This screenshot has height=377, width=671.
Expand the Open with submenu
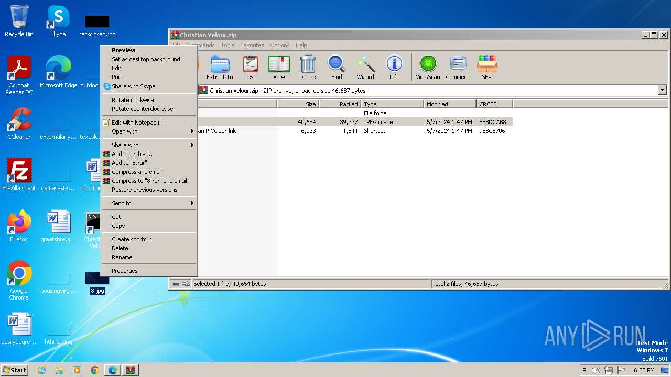pyautogui.click(x=149, y=131)
